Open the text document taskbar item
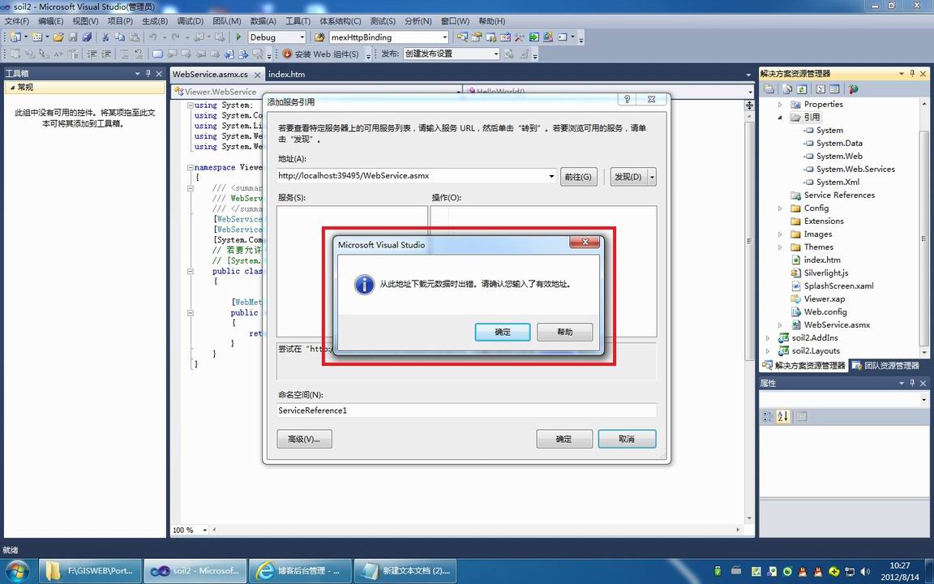Viewport: 934px width, 584px height. tap(405, 570)
